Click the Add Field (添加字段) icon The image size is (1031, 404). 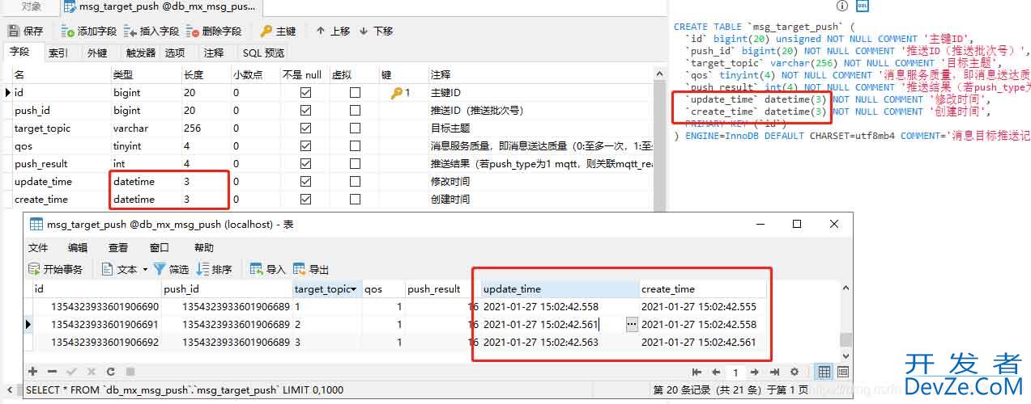point(67,32)
